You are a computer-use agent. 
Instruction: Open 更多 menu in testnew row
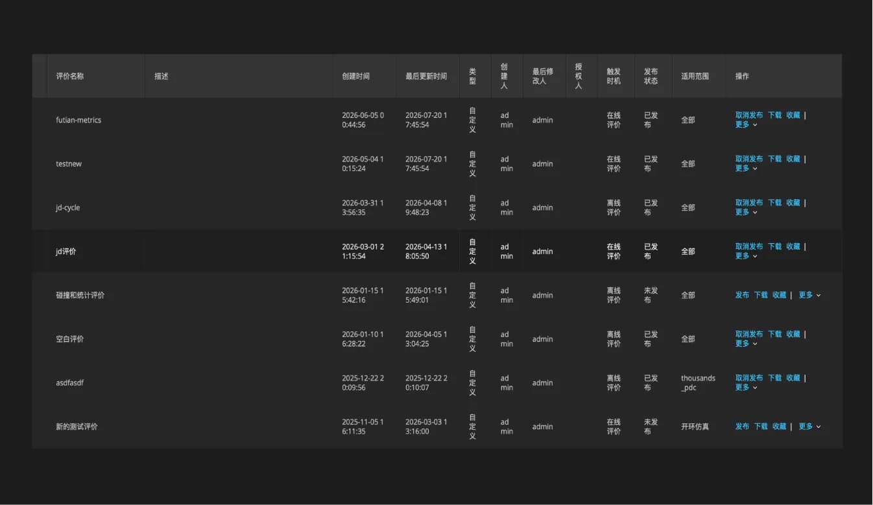tap(746, 168)
